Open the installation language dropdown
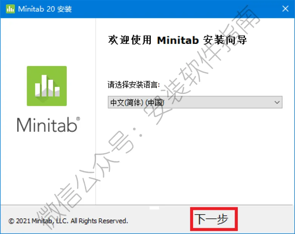295x234 pixels. pyautogui.click(x=195, y=102)
